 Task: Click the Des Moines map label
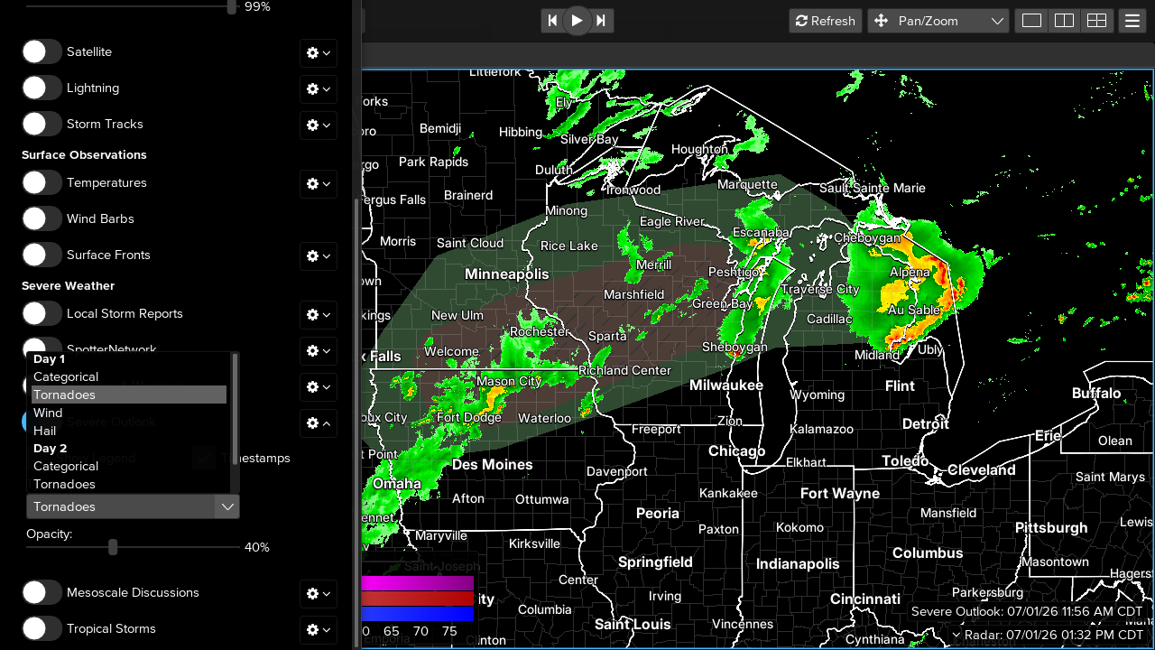(x=492, y=465)
